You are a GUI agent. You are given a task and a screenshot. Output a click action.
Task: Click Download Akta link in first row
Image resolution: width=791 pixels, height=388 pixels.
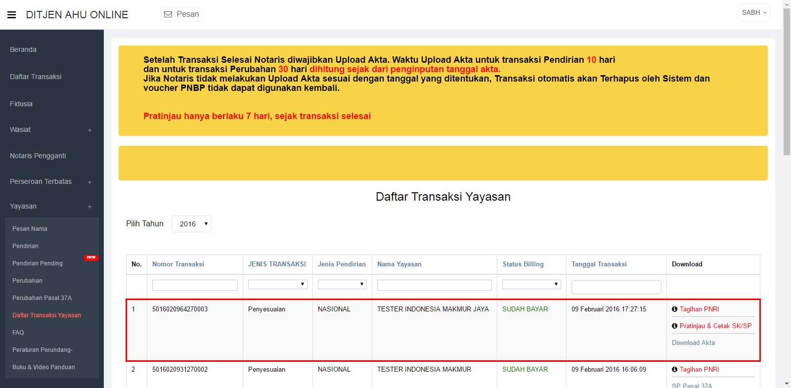point(693,343)
